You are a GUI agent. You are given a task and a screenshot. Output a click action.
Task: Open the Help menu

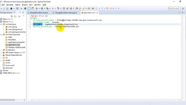click(44, 5)
